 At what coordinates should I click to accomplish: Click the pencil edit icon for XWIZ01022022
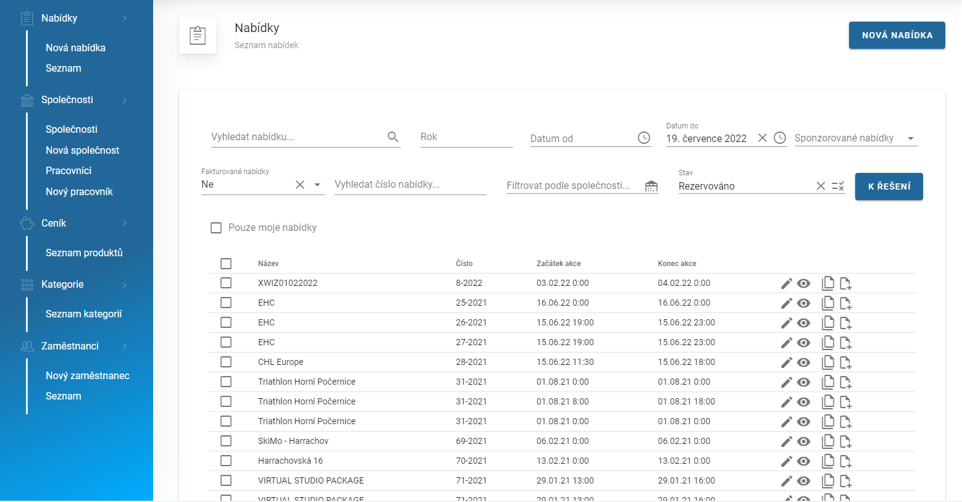tap(786, 283)
